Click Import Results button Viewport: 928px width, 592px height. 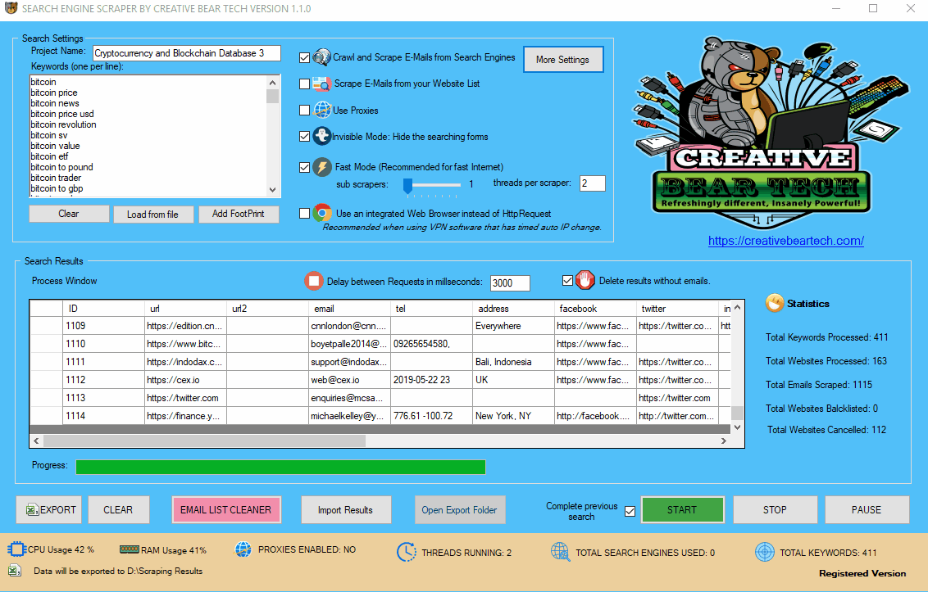pyautogui.click(x=346, y=510)
